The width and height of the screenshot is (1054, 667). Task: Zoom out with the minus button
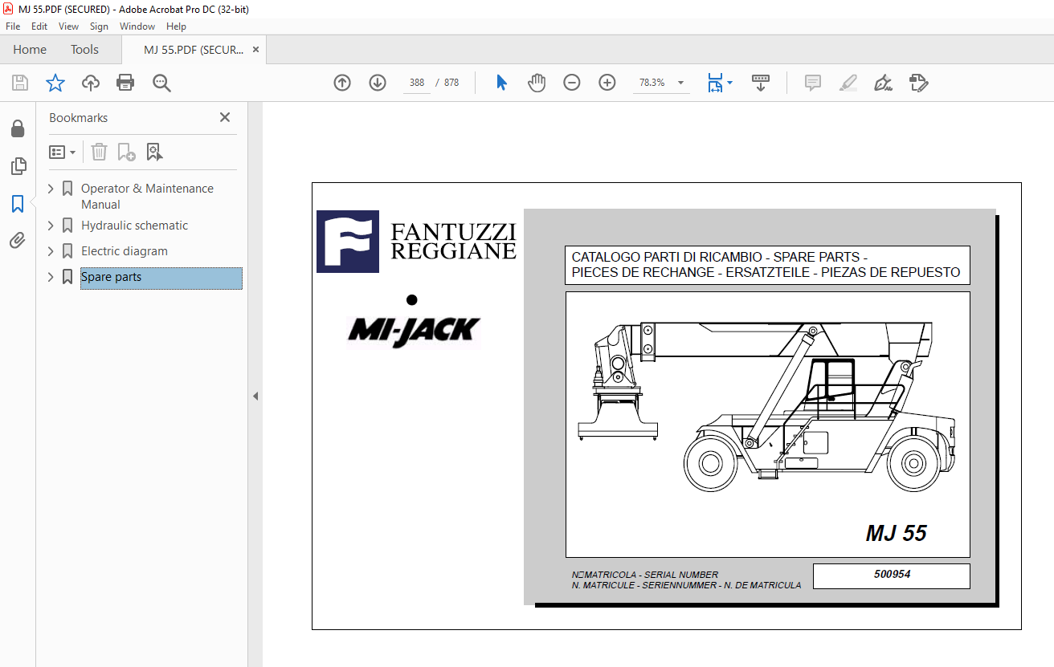tap(572, 83)
